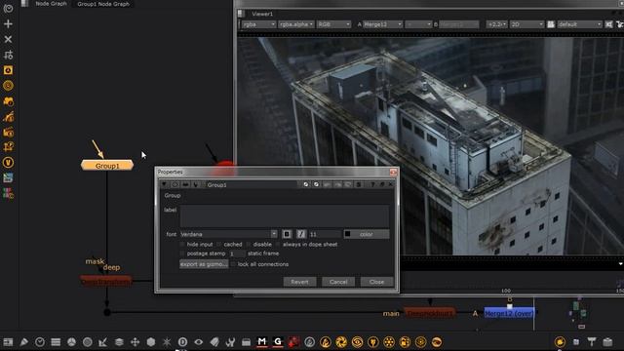
Task: Toggle italic font button
Action: click(x=301, y=234)
